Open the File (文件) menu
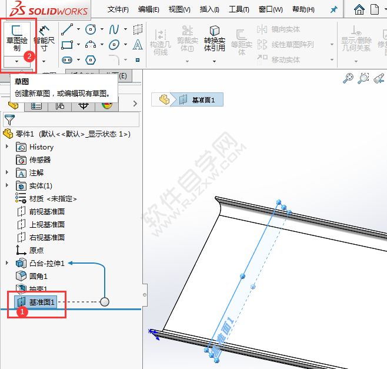The image size is (387, 369). click(118, 9)
